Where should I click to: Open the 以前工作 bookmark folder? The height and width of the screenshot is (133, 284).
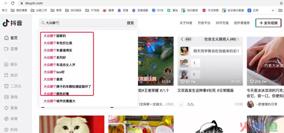pyautogui.click(x=39, y=10)
